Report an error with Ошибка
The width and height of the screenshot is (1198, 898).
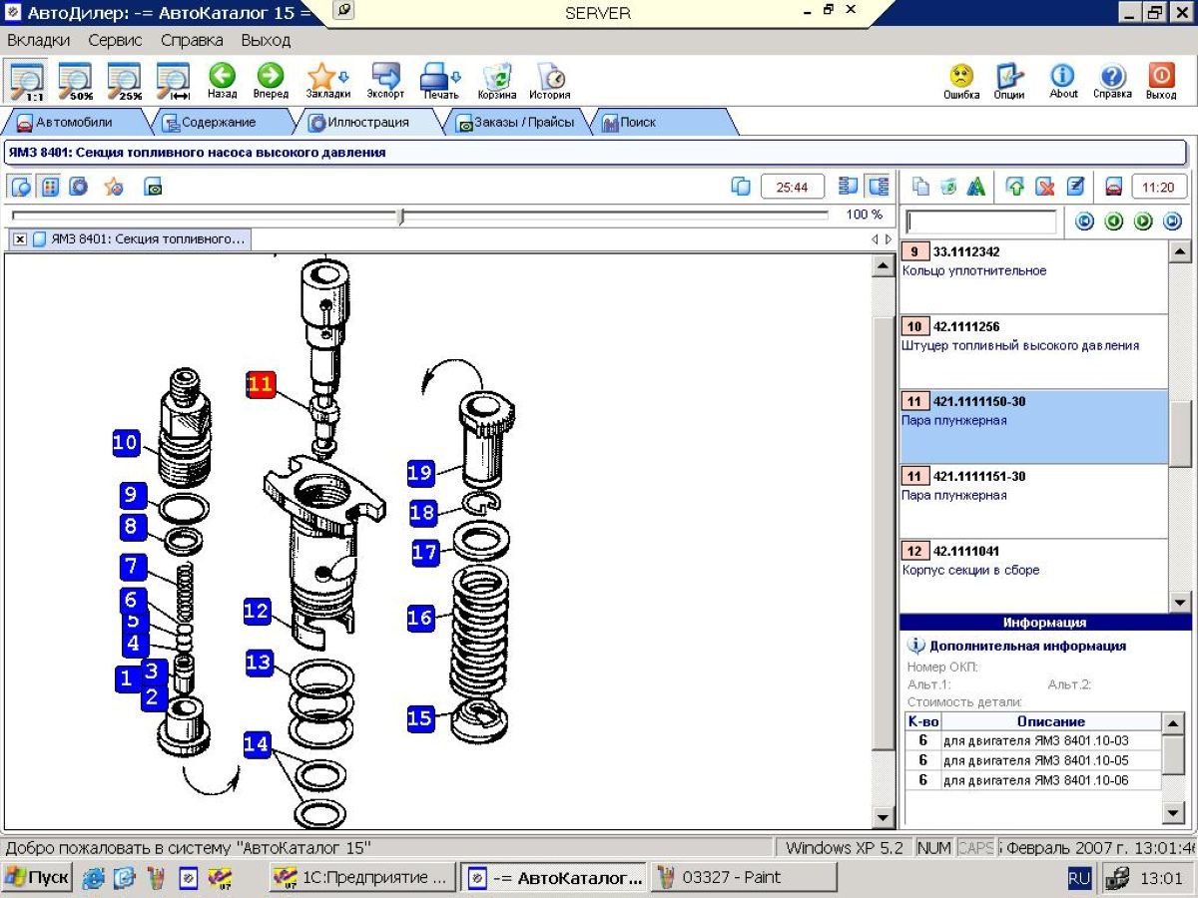pos(961,81)
